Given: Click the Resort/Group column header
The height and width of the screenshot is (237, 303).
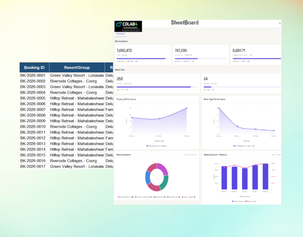Looking at the screenshot, I should (x=77, y=68).
